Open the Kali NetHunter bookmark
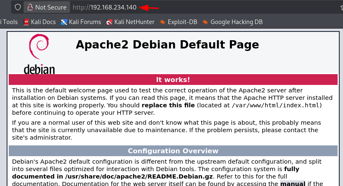The height and width of the screenshot is (186, 343). (130, 22)
